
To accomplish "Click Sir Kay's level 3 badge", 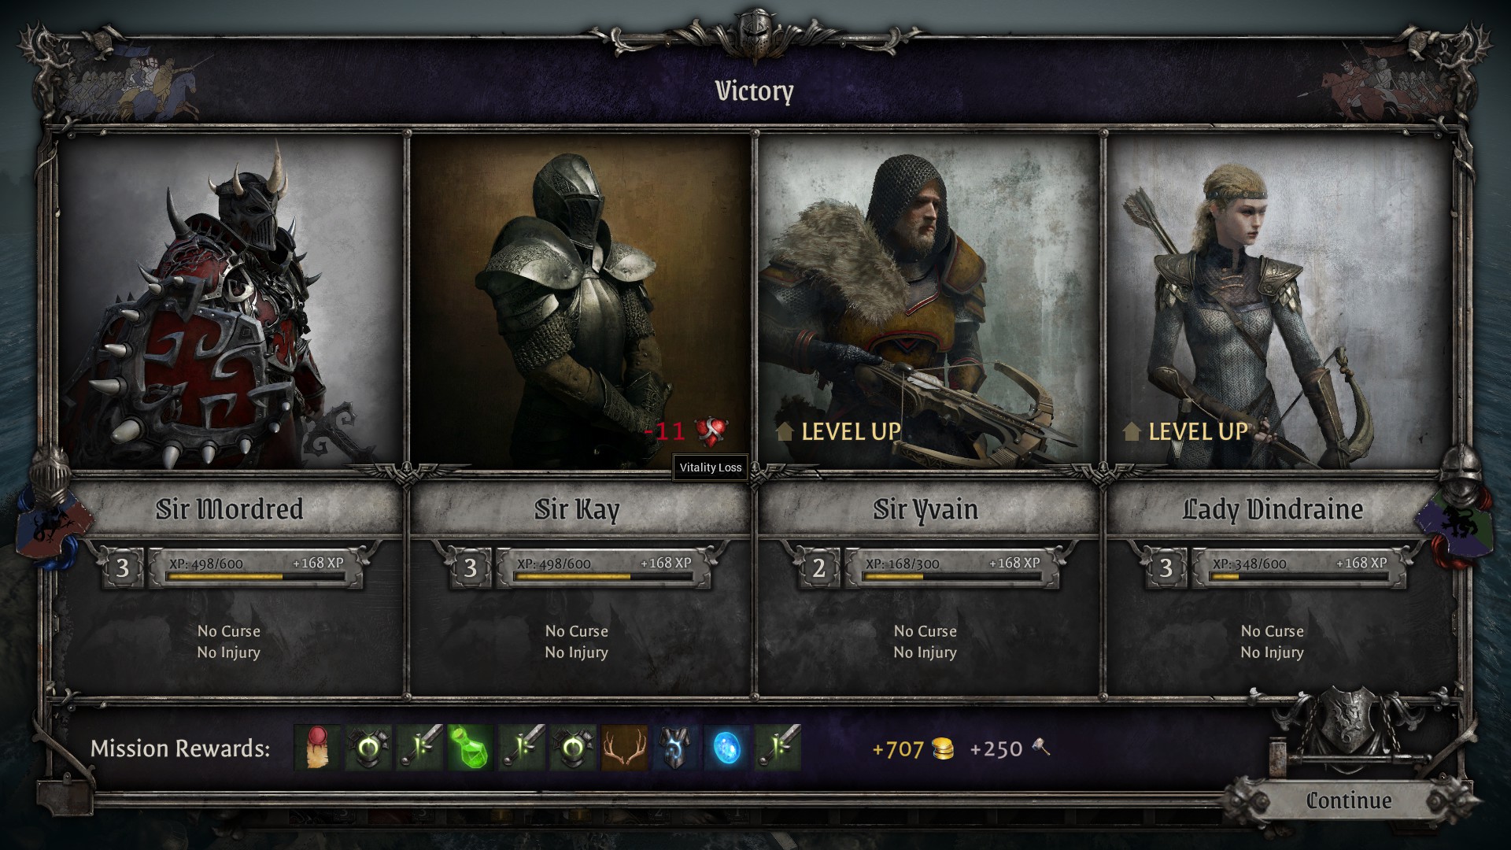I will (x=470, y=567).
